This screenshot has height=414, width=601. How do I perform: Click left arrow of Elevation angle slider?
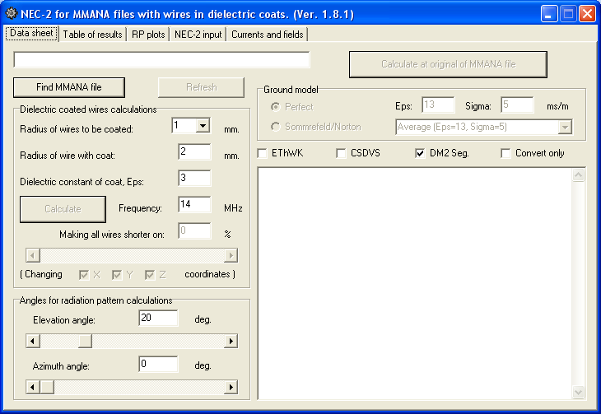click(x=33, y=342)
